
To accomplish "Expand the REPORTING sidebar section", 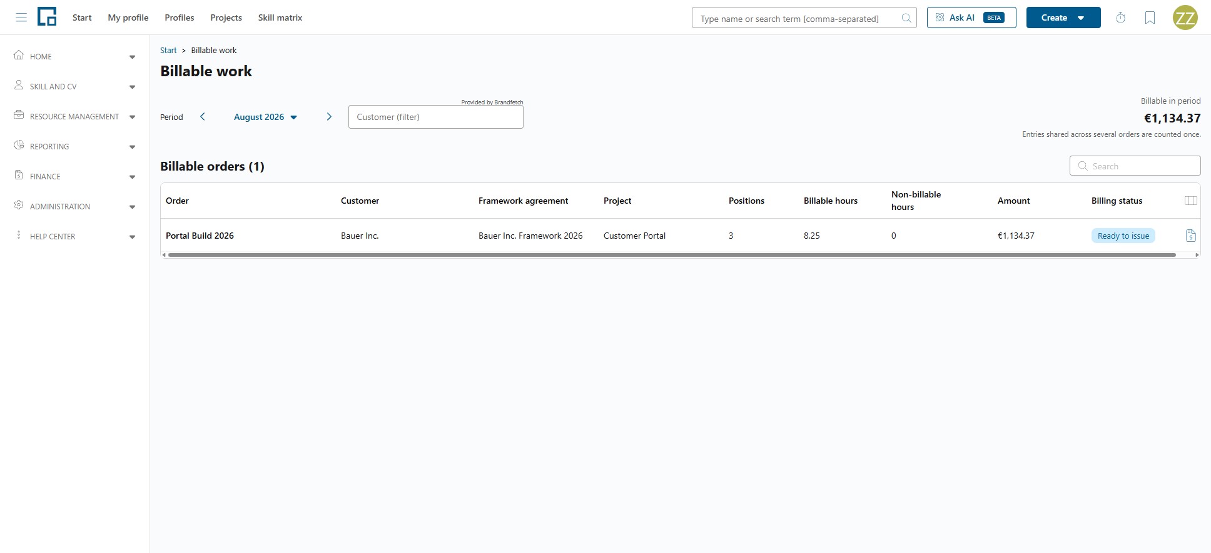I will click(x=132, y=147).
